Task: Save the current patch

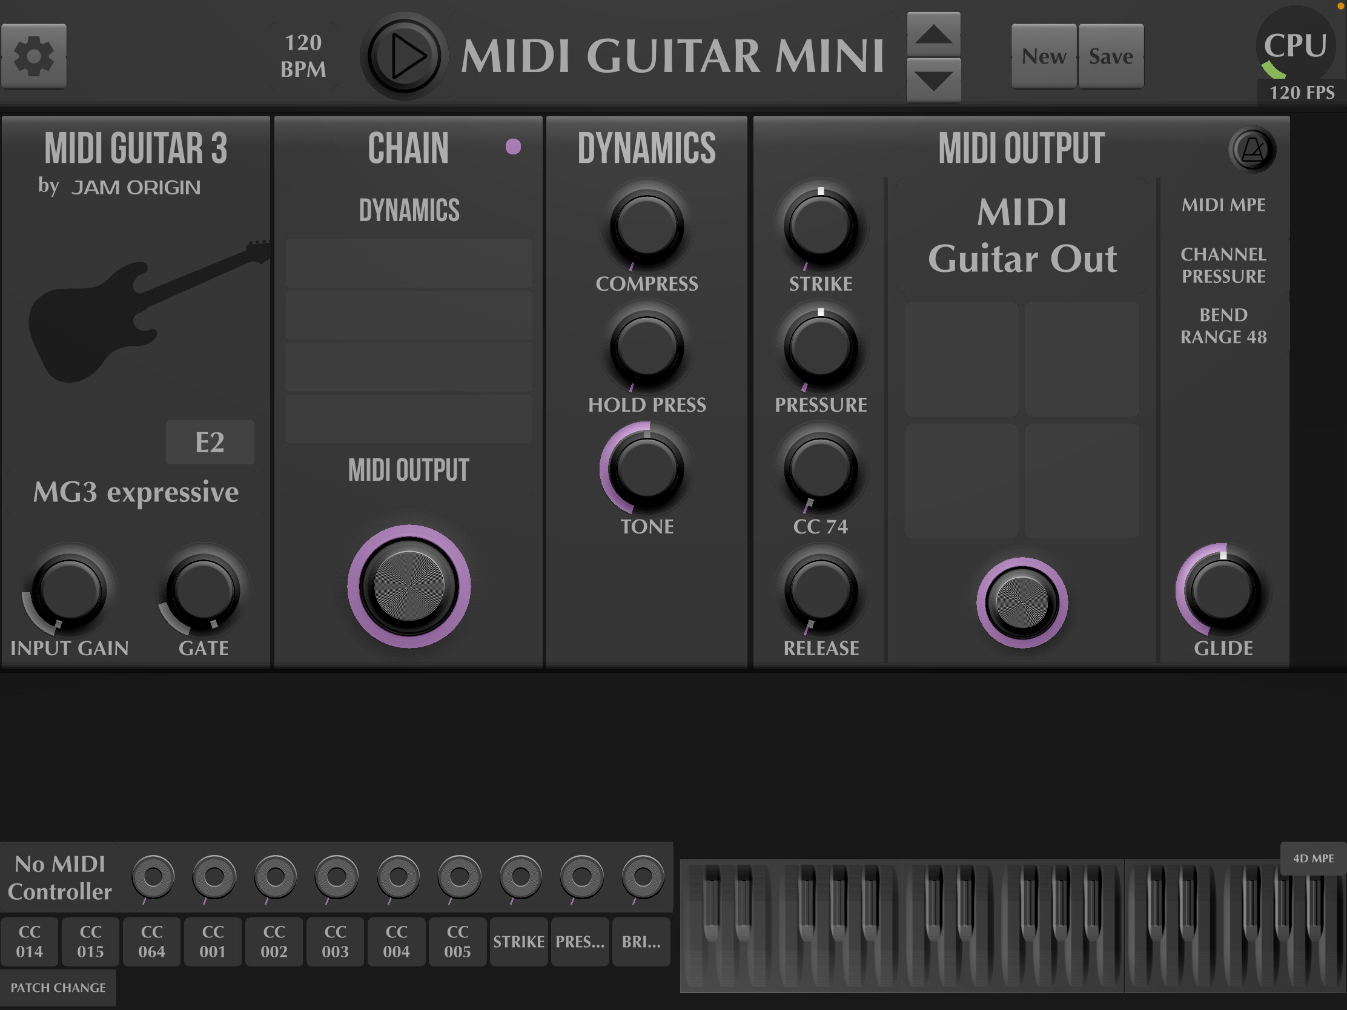Action: [x=1111, y=56]
